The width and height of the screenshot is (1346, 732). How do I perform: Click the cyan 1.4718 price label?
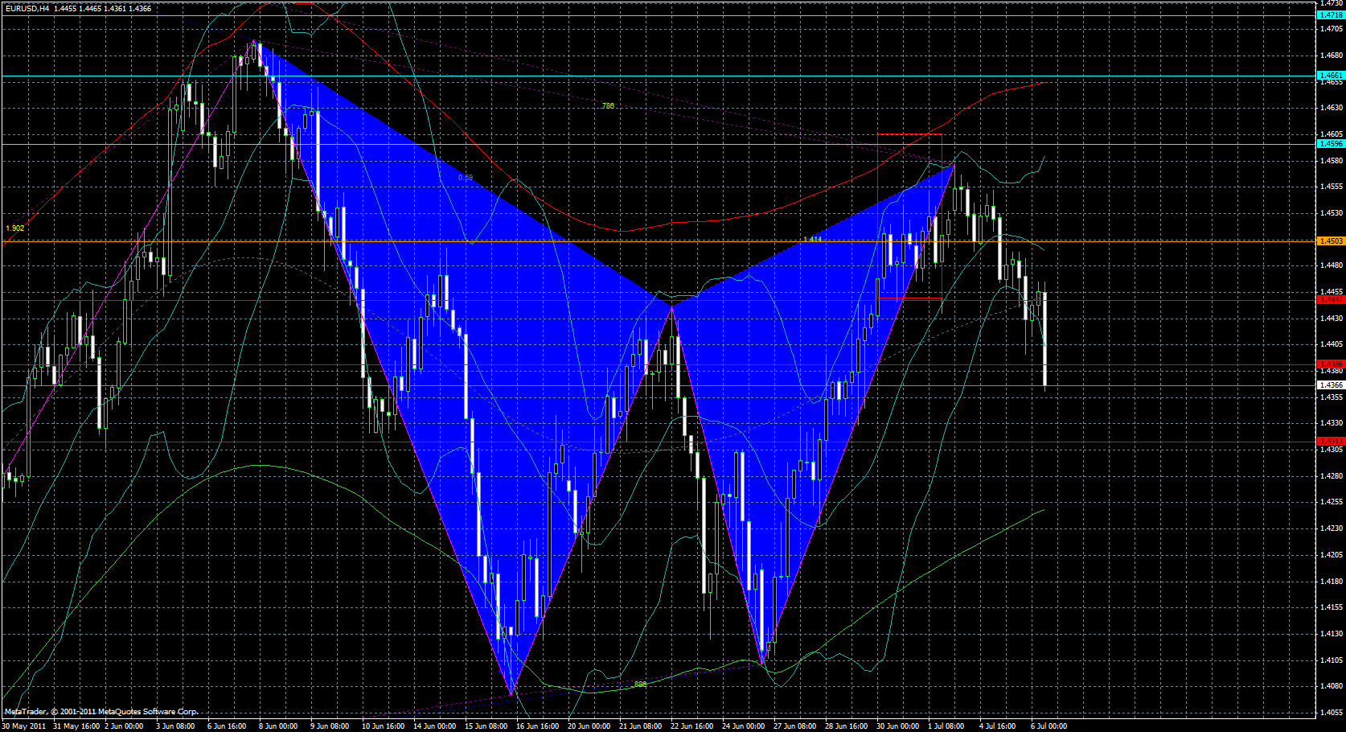click(x=1331, y=14)
